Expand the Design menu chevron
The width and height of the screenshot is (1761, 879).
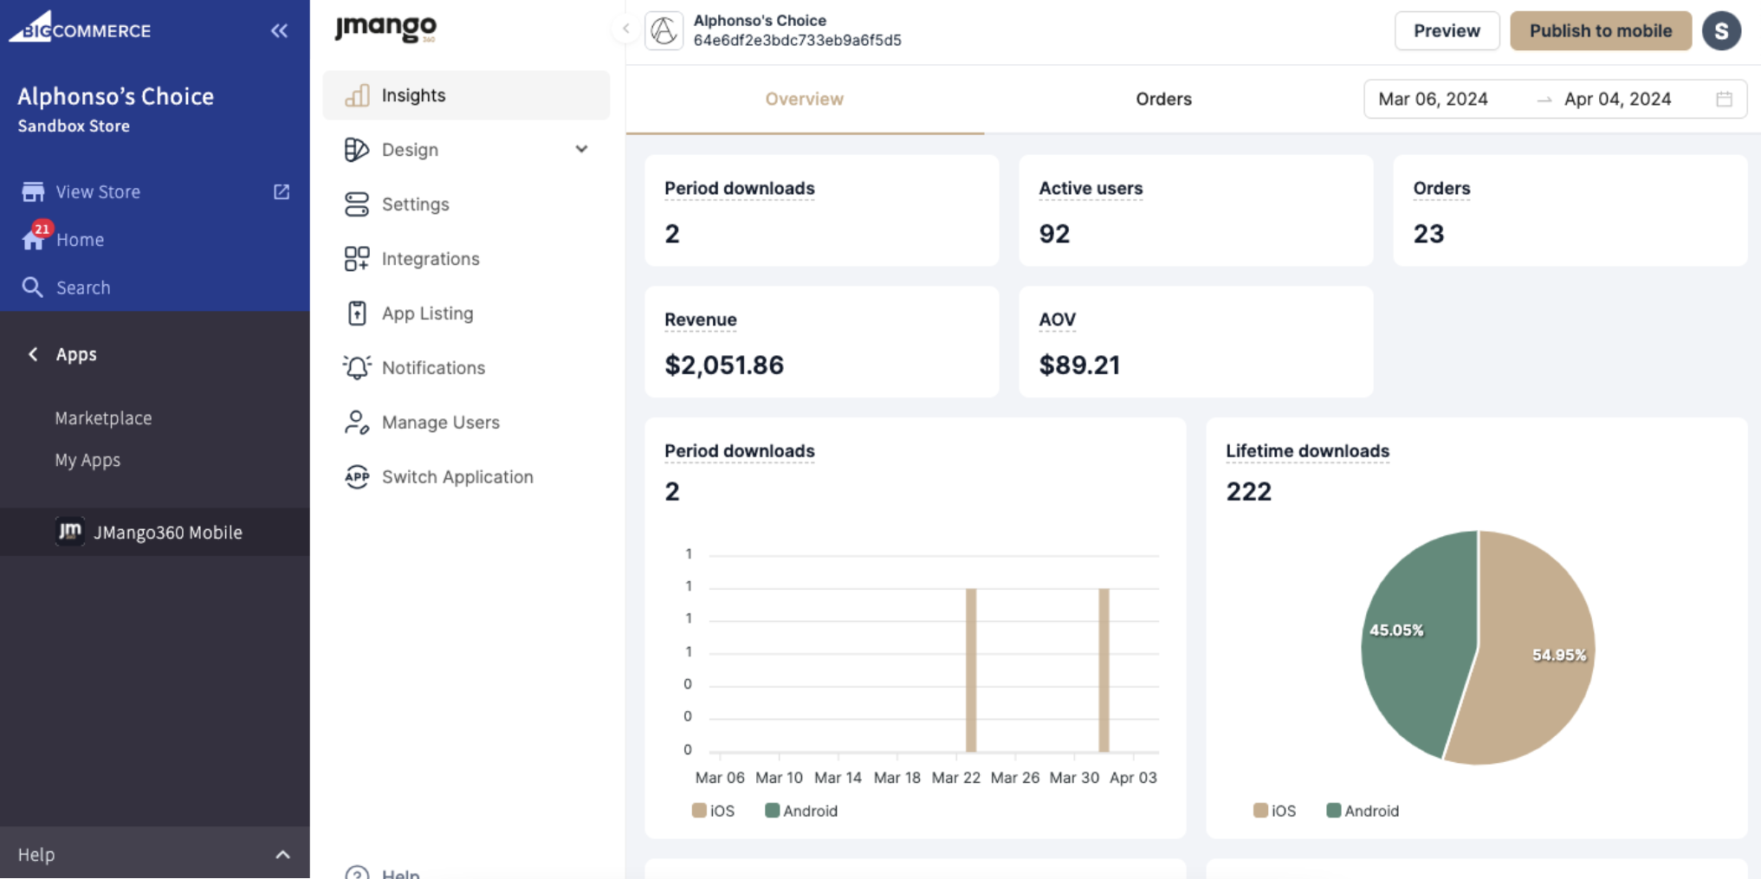coord(581,150)
